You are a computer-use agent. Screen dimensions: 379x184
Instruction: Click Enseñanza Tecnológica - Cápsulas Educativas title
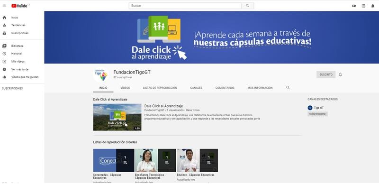click(150, 176)
